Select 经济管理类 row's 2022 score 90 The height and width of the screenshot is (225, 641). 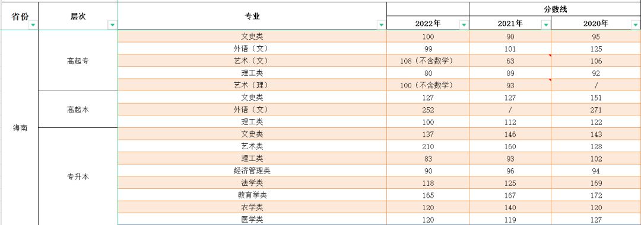428,171
